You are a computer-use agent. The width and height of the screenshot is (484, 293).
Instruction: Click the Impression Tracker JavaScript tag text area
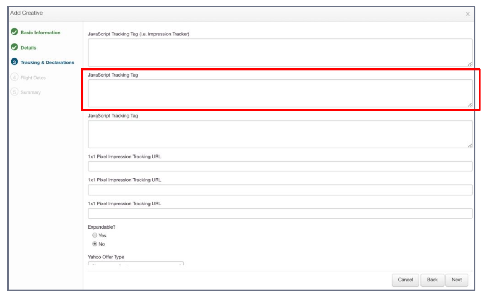[x=280, y=52]
